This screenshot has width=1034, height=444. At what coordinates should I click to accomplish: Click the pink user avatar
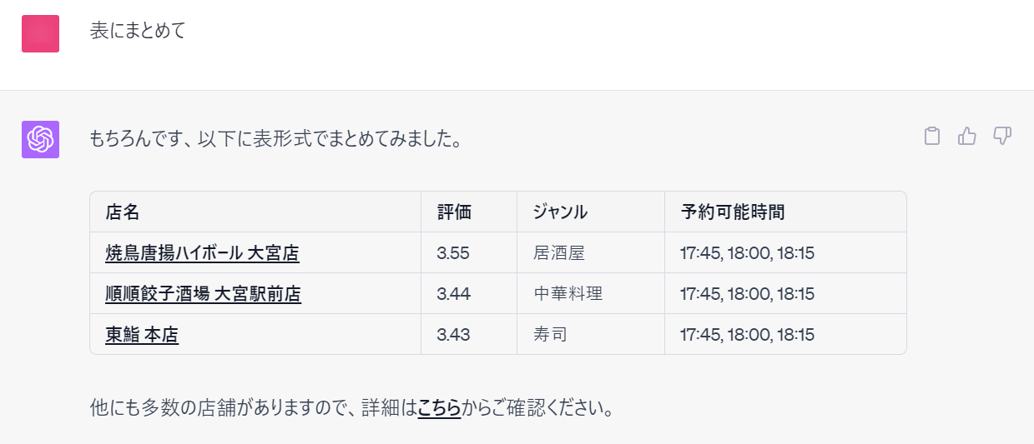tap(40, 33)
